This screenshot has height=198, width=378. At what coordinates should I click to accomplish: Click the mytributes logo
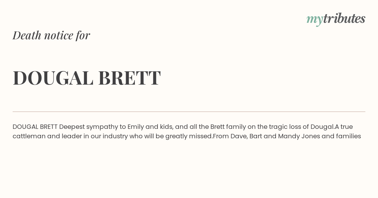(x=336, y=19)
